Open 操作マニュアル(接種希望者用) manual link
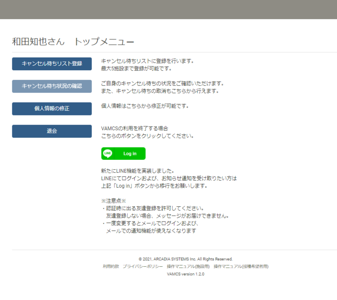 point(241,266)
